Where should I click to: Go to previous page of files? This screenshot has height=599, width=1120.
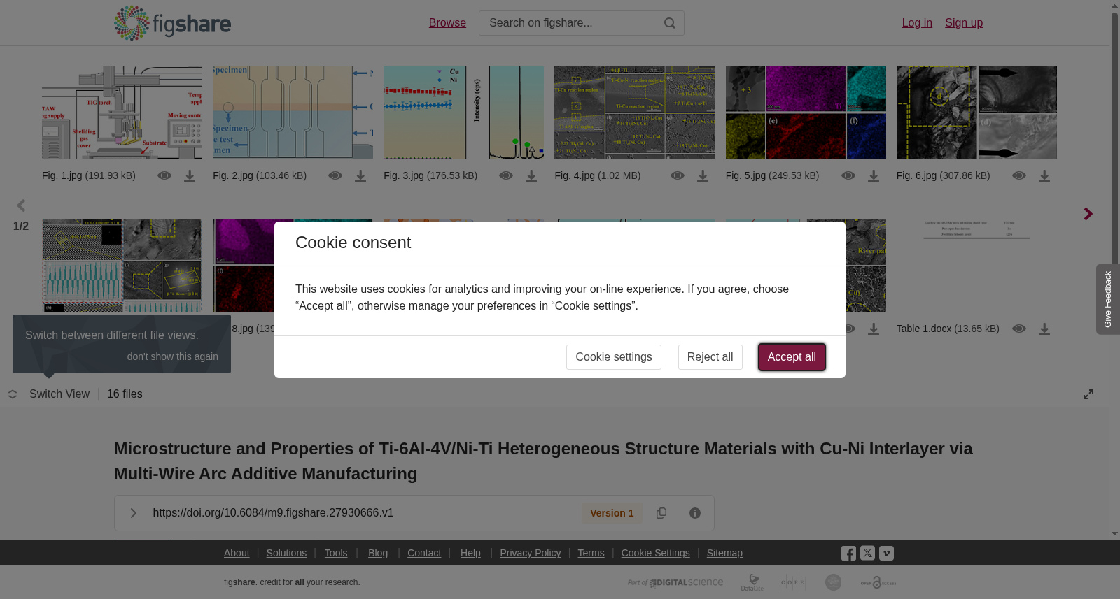[x=21, y=205]
